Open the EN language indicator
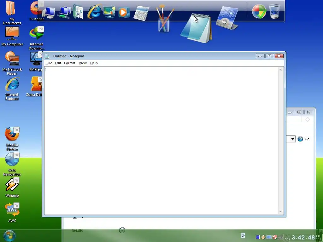 coord(243,235)
